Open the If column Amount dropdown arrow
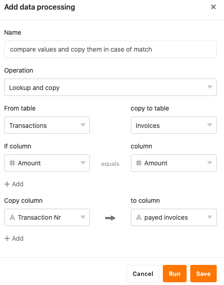The image size is (224, 285). pyautogui.click(x=83, y=163)
